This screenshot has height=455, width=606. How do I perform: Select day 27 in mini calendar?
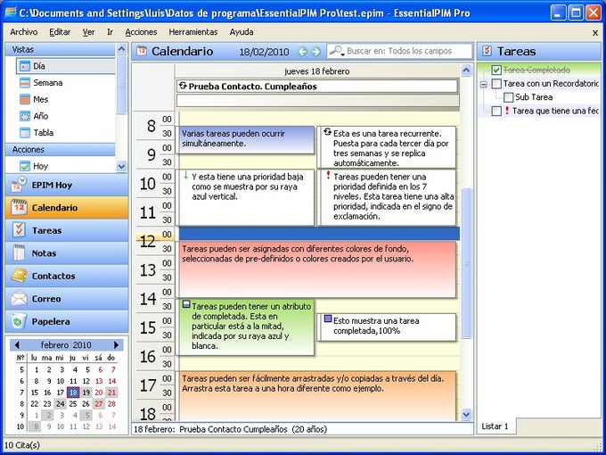(x=99, y=404)
